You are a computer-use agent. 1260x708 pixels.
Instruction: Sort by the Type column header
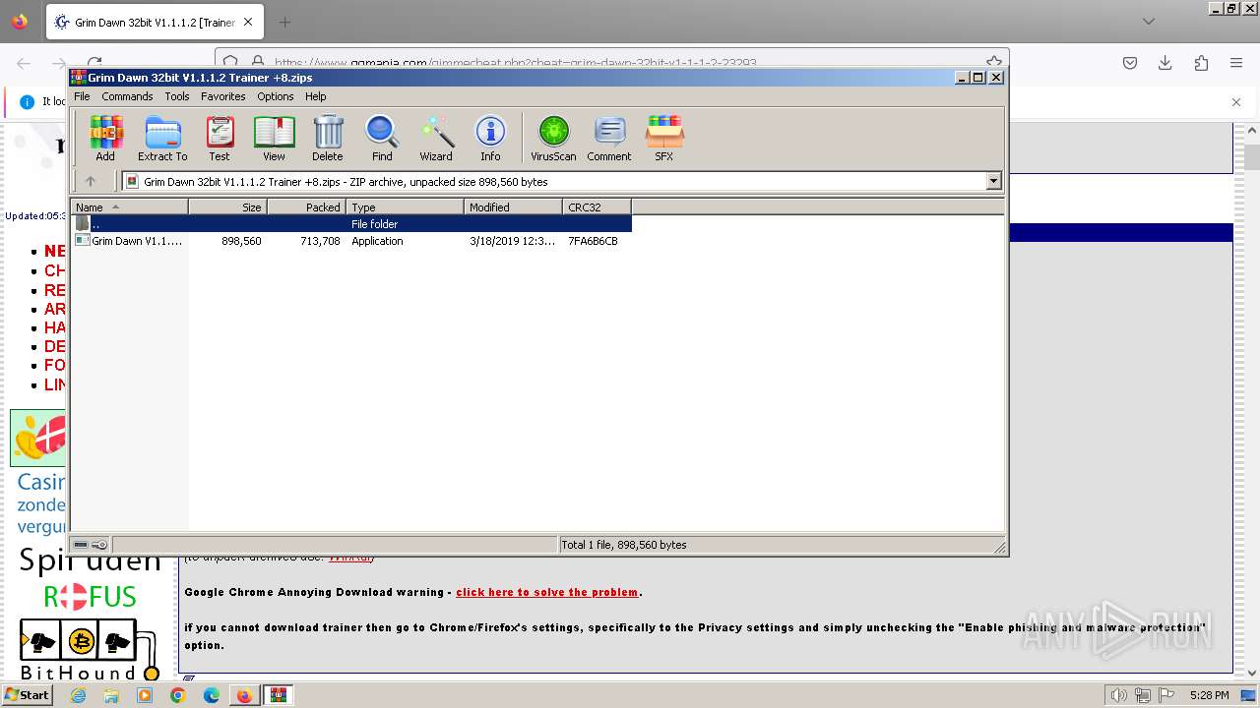[x=405, y=206]
